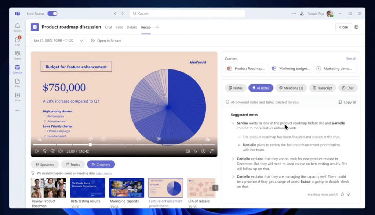Open the Activity feed in sidebar
This screenshot has height=215, width=375.
click(17, 27)
